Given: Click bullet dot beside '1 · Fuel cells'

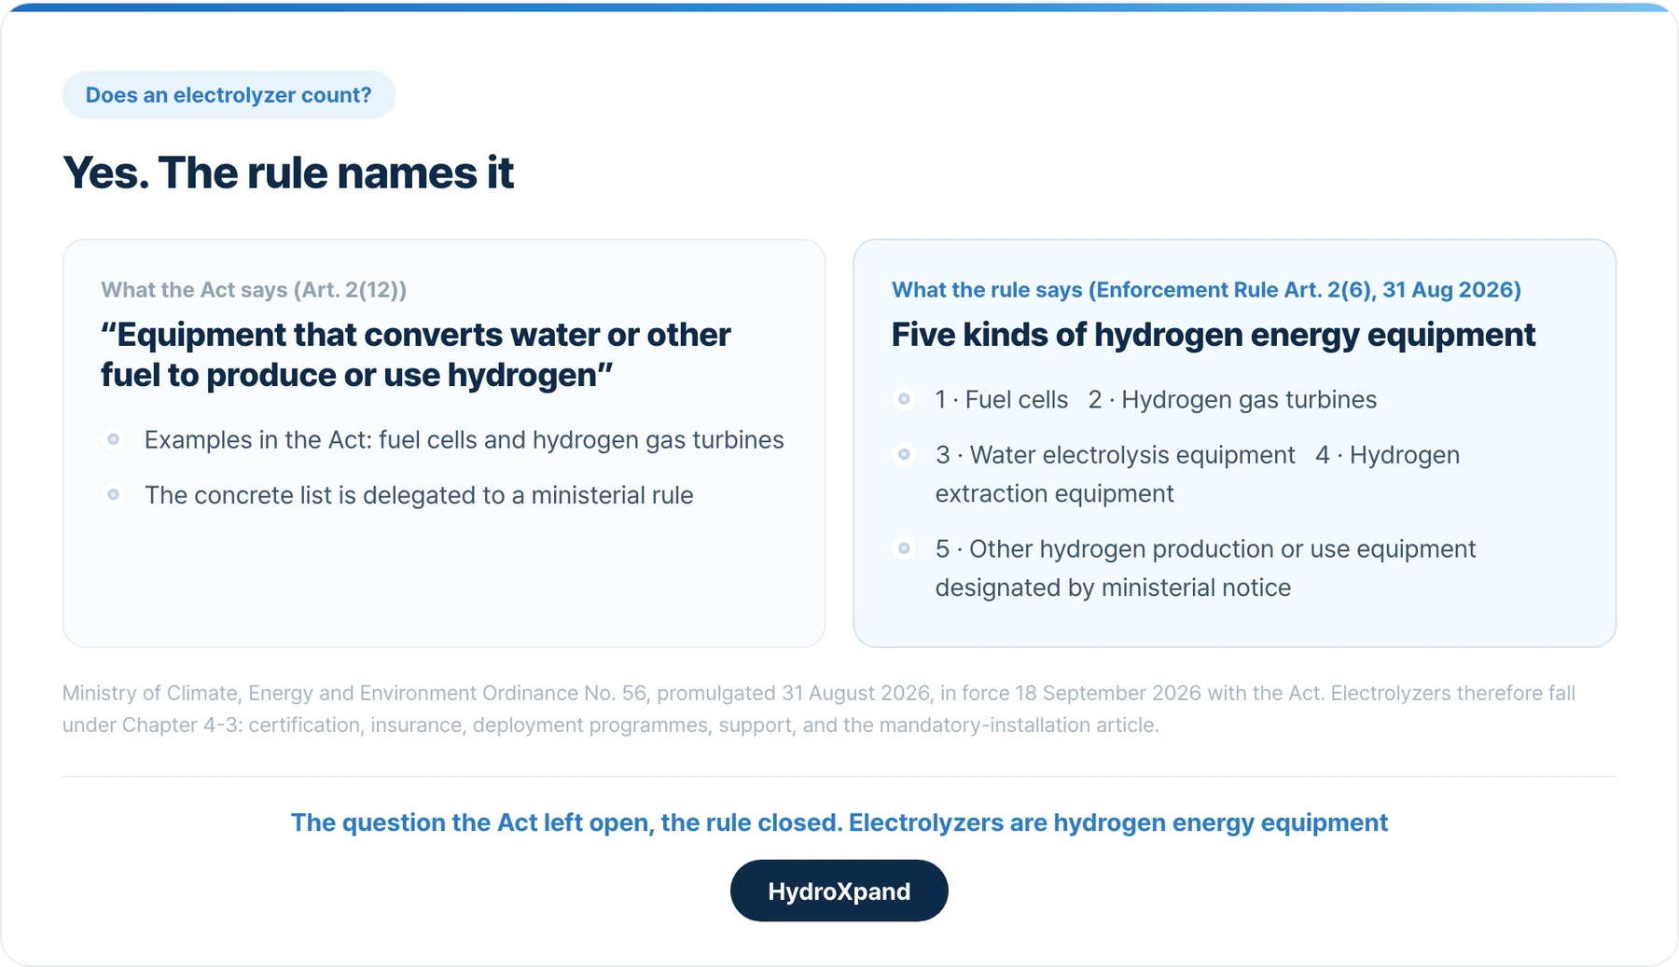Looking at the screenshot, I should click(904, 399).
